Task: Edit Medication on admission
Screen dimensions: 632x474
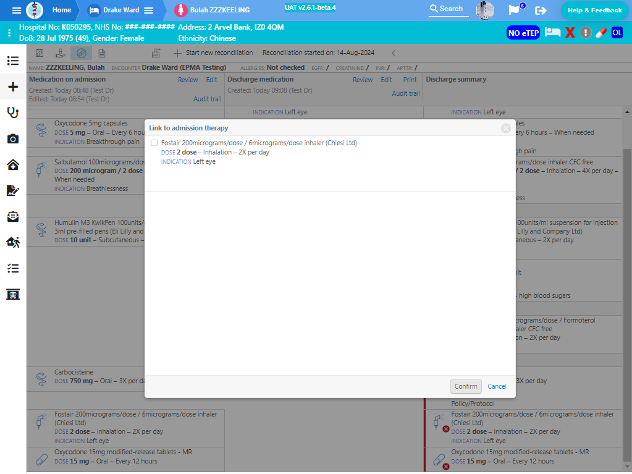Action: tap(212, 80)
